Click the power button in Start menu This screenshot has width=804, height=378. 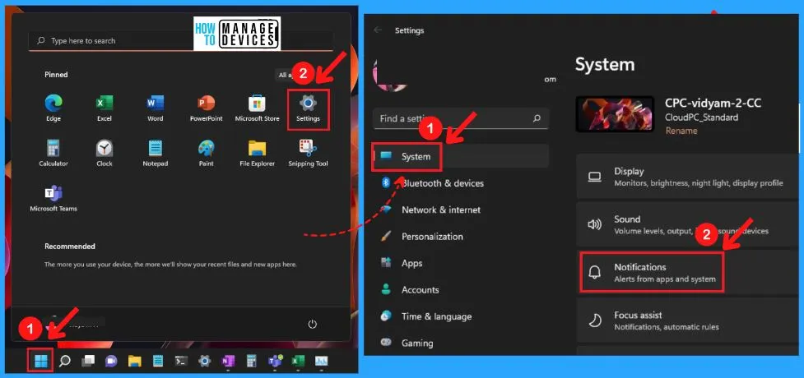[x=312, y=325]
